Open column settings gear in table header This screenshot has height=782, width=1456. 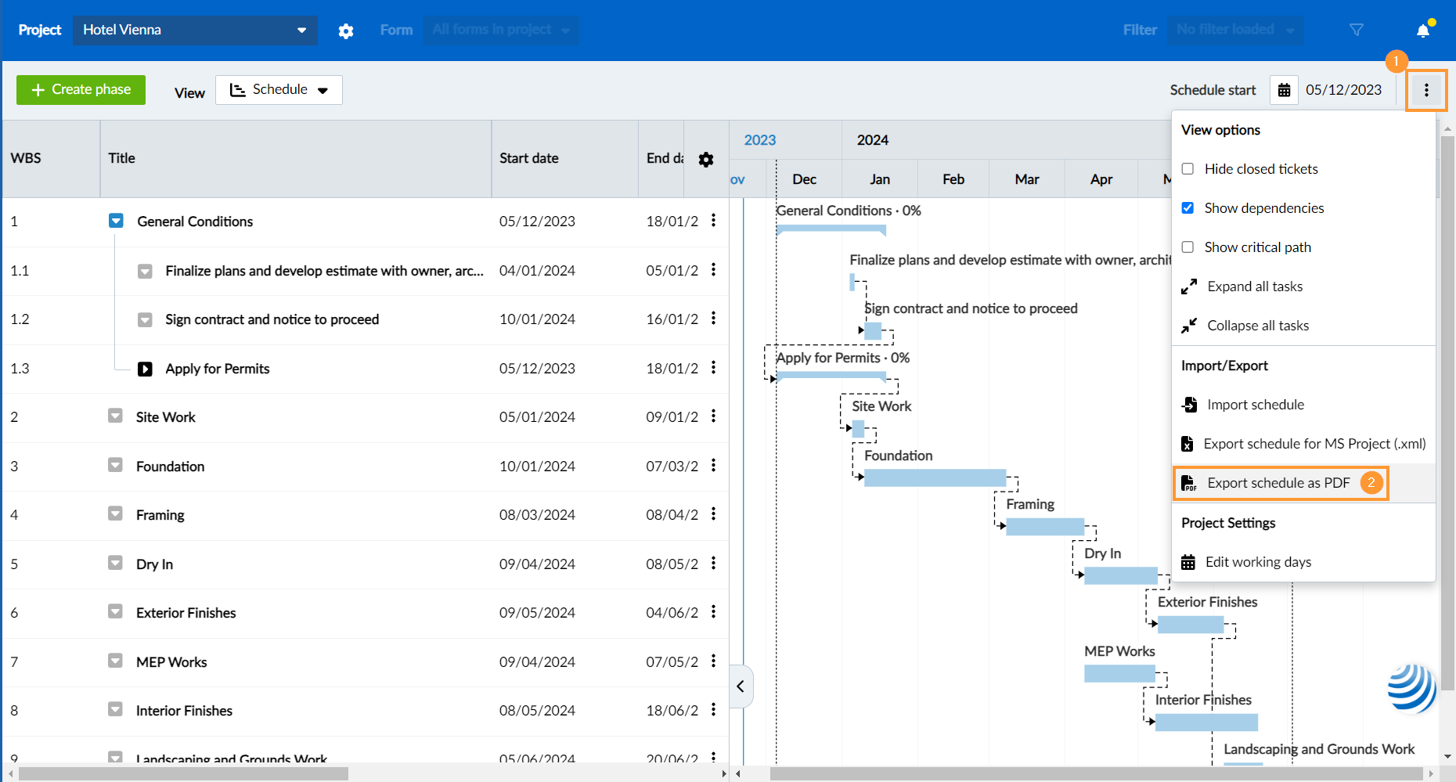[706, 160]
